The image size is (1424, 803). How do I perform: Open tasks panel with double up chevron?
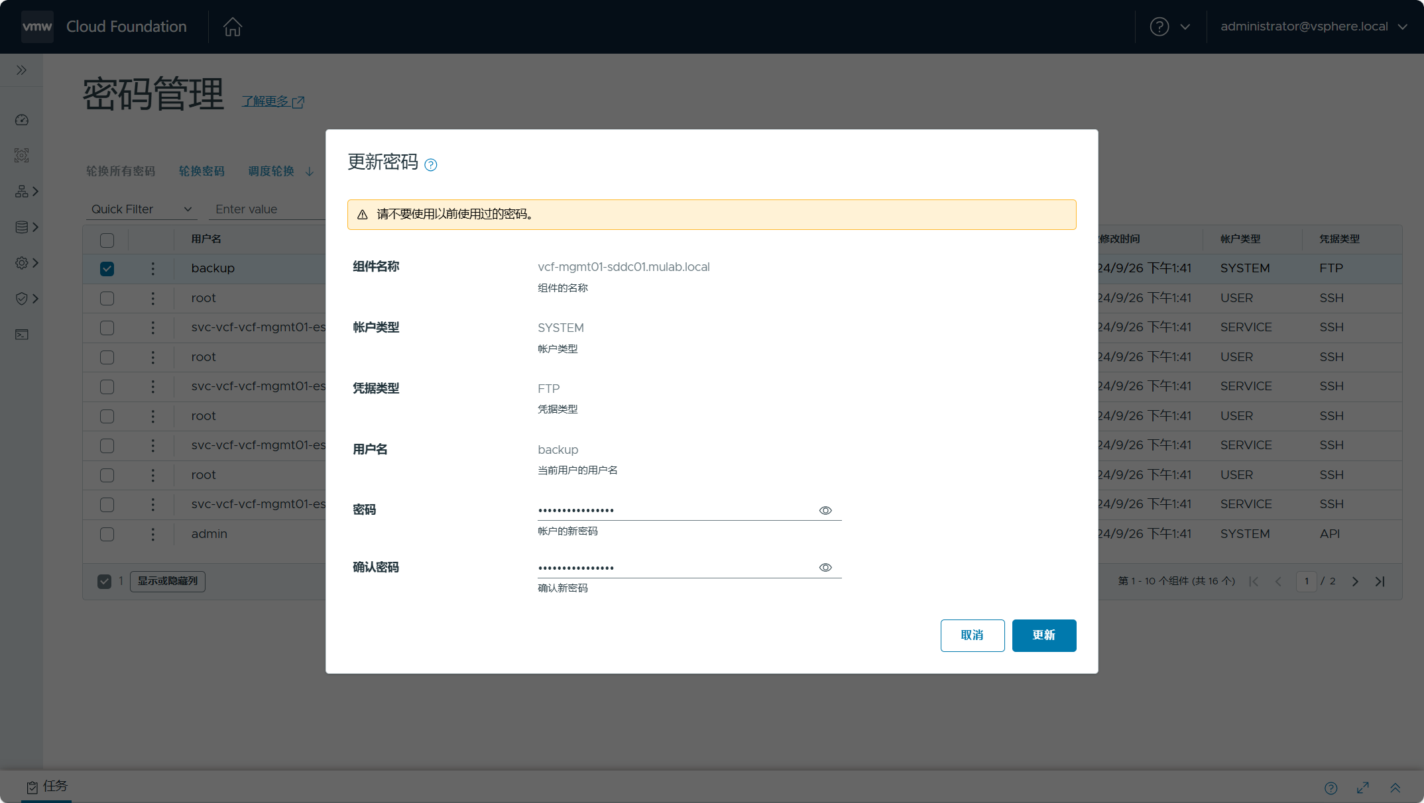(1395, 788)
